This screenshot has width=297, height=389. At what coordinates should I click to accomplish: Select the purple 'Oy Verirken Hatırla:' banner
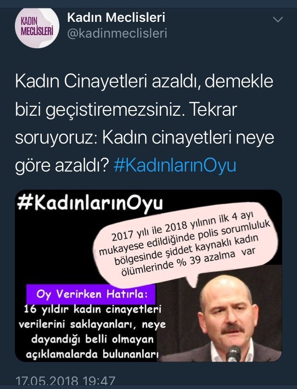tap(91, 295)
